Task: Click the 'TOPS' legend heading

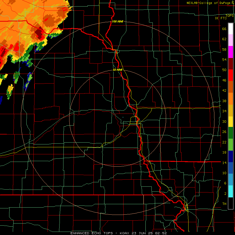Action: coord(230,15)
